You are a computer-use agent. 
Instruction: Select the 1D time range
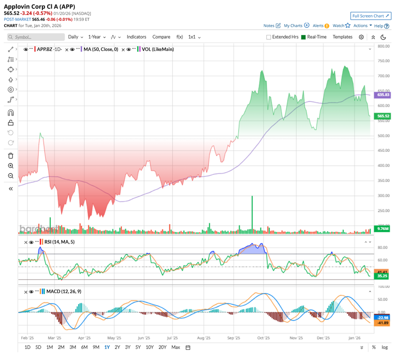click(27, 347)
